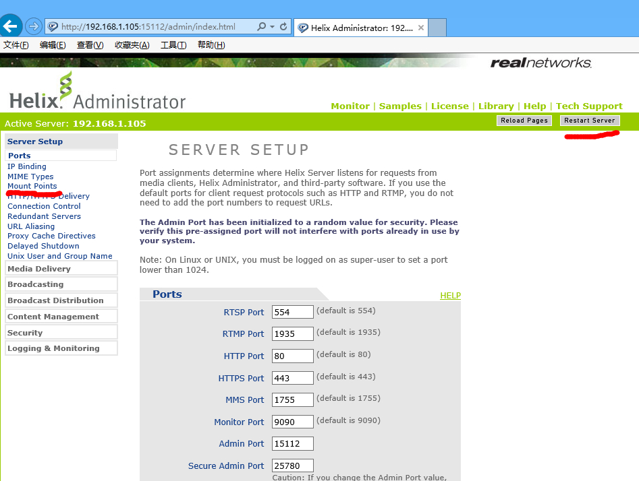Screen dimensions: 639x481
Task: Select Ports in Server Setup menu
Action: (x=61, y=156)
